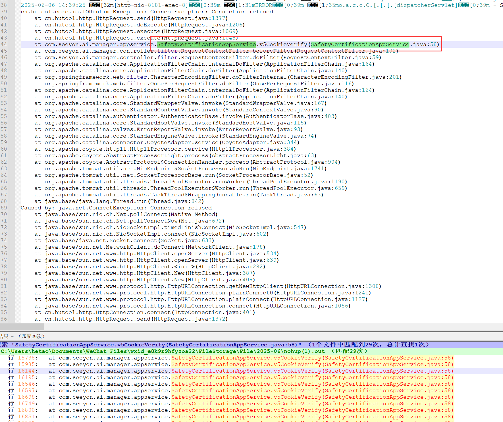Viewport: 503px width, 422px height.
Task: Open search result at line 16800
Action: point(227,410)
